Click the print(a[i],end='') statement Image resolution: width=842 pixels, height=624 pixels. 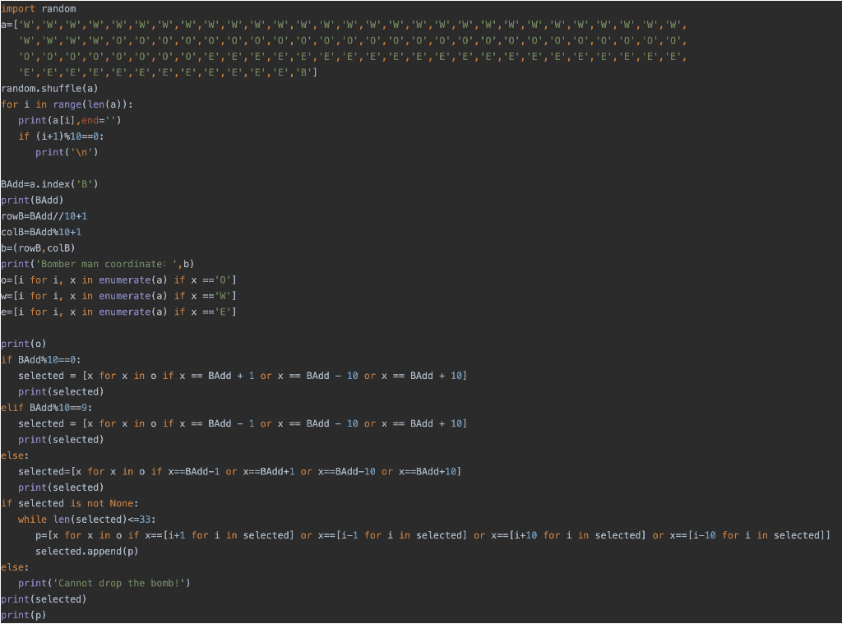point(69,120)
